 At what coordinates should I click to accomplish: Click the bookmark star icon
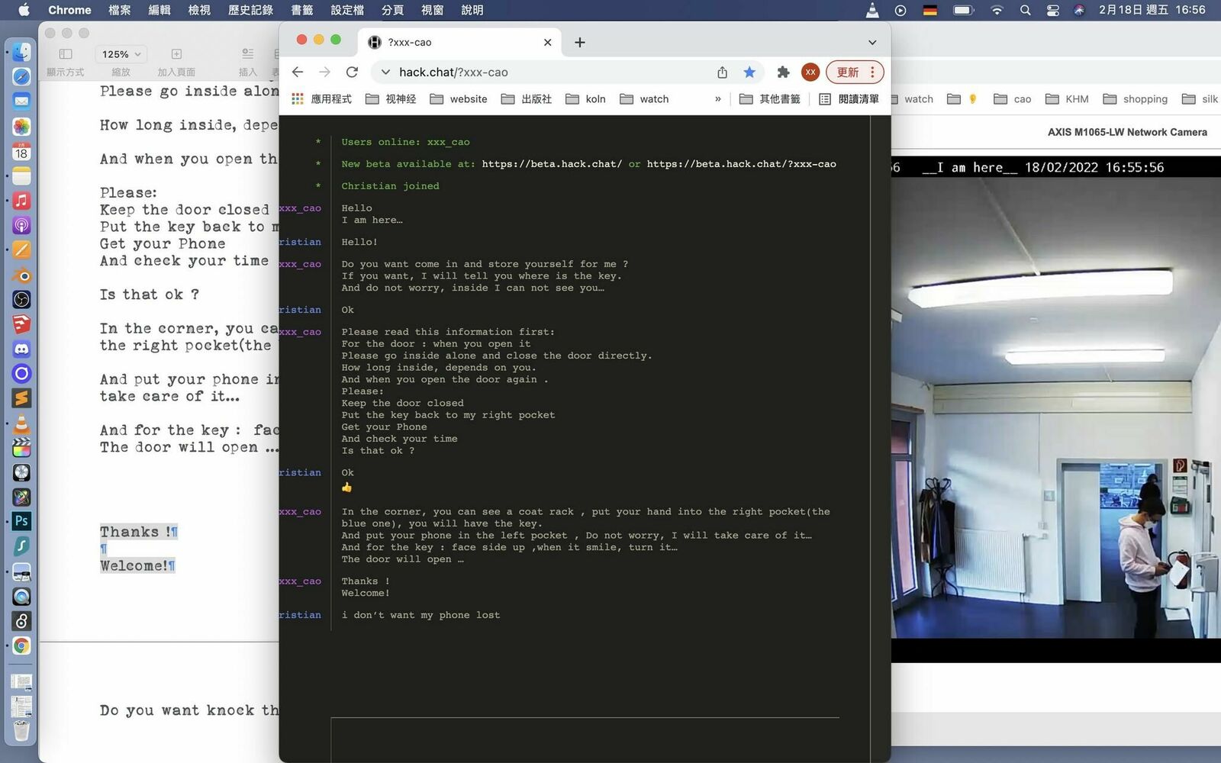pos(749,72)
